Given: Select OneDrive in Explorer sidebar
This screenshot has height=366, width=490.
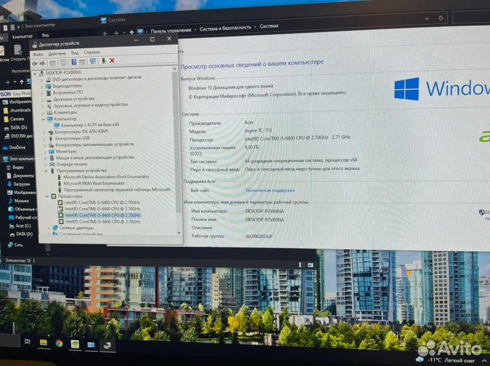Looking at the screenshot, I should 16,147.
